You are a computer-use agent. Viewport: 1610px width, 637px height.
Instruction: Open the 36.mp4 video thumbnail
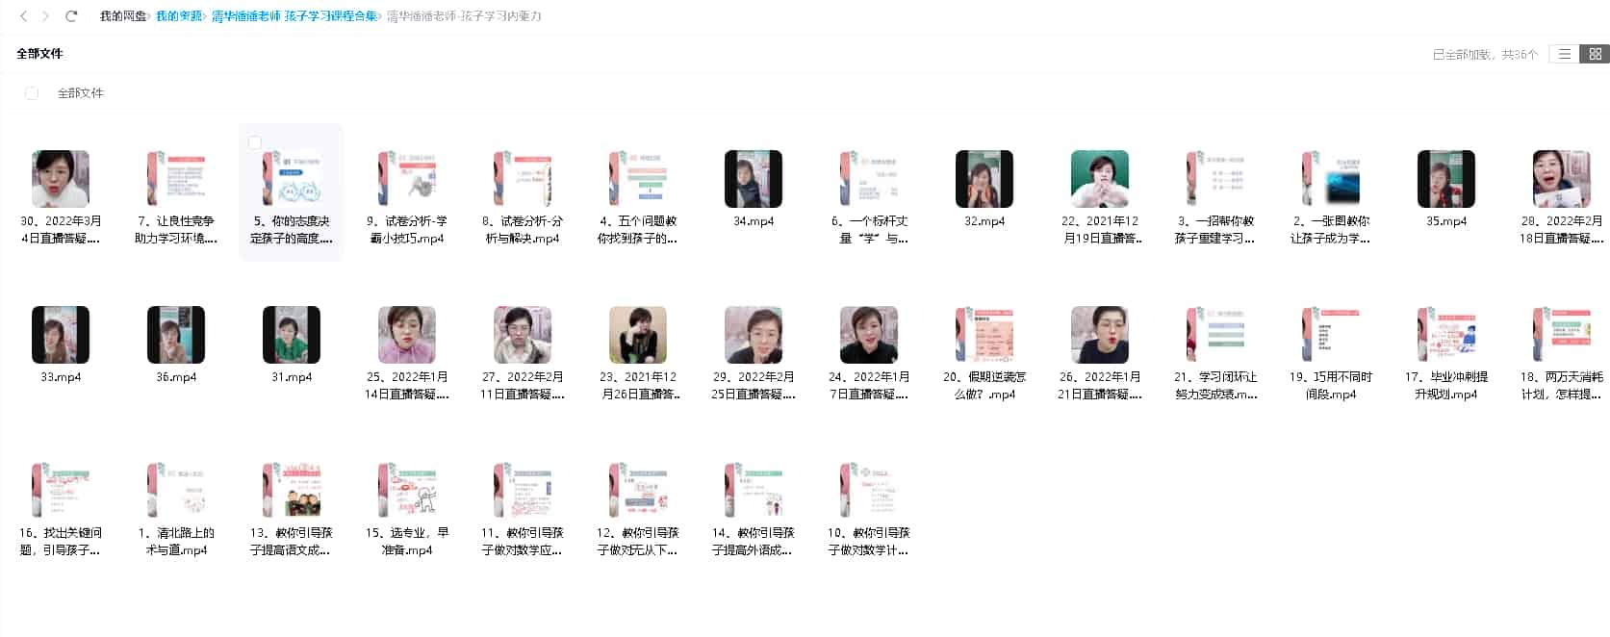click(x=176, y=335)
